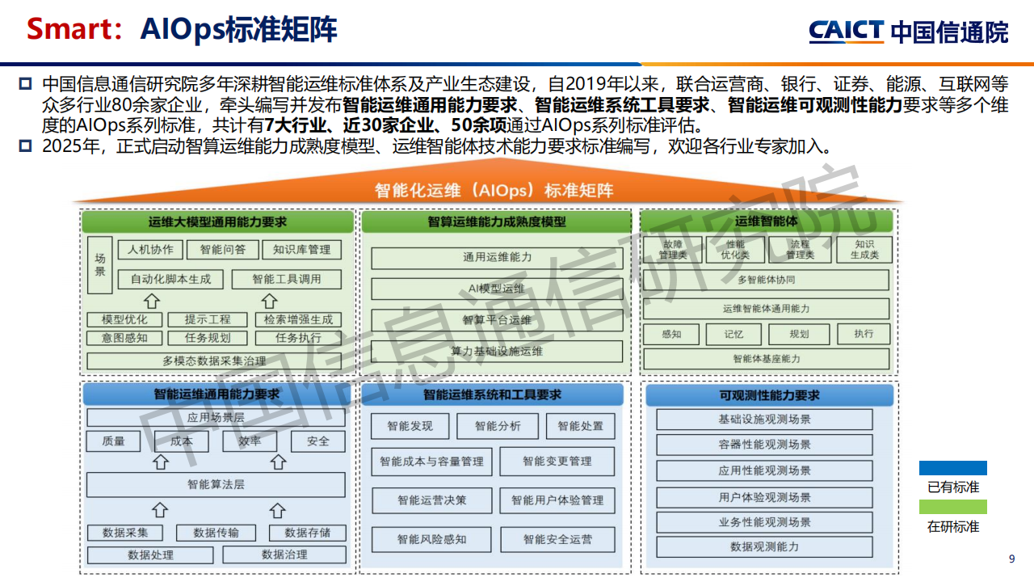The image size is (1034, 582).
Task: Click the 智能发现 box
Action: point(410,426)
